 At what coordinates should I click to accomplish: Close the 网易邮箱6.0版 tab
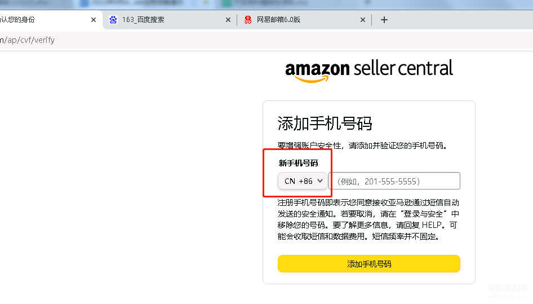point(363,20)
